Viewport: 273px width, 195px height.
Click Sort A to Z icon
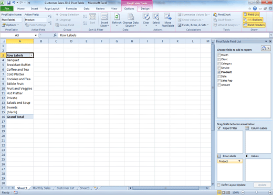click(x=85, y=17)
